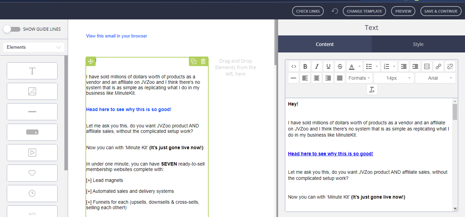
Task: Clear formatting with the Tx icon
Action: pyautogui.click(x=372, y=90)
